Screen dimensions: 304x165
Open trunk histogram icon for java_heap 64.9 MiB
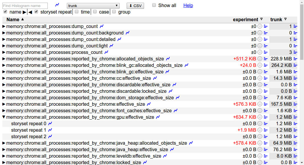[x=295, y=143]
